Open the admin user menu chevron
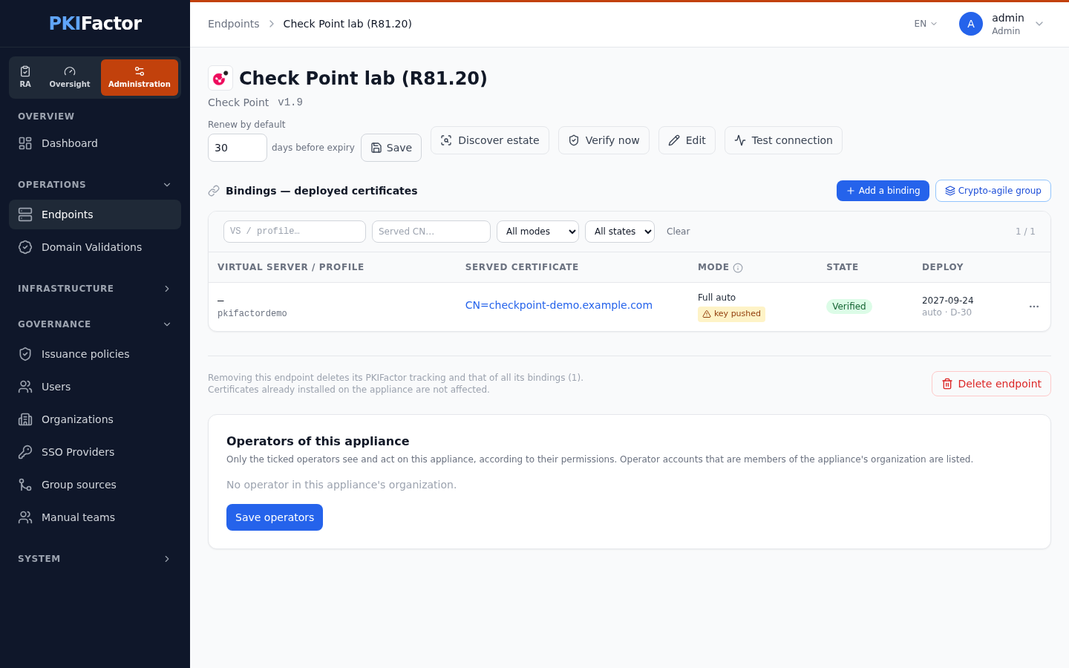The width and height of the screenshot is (1069, 668). [1039, 24]
